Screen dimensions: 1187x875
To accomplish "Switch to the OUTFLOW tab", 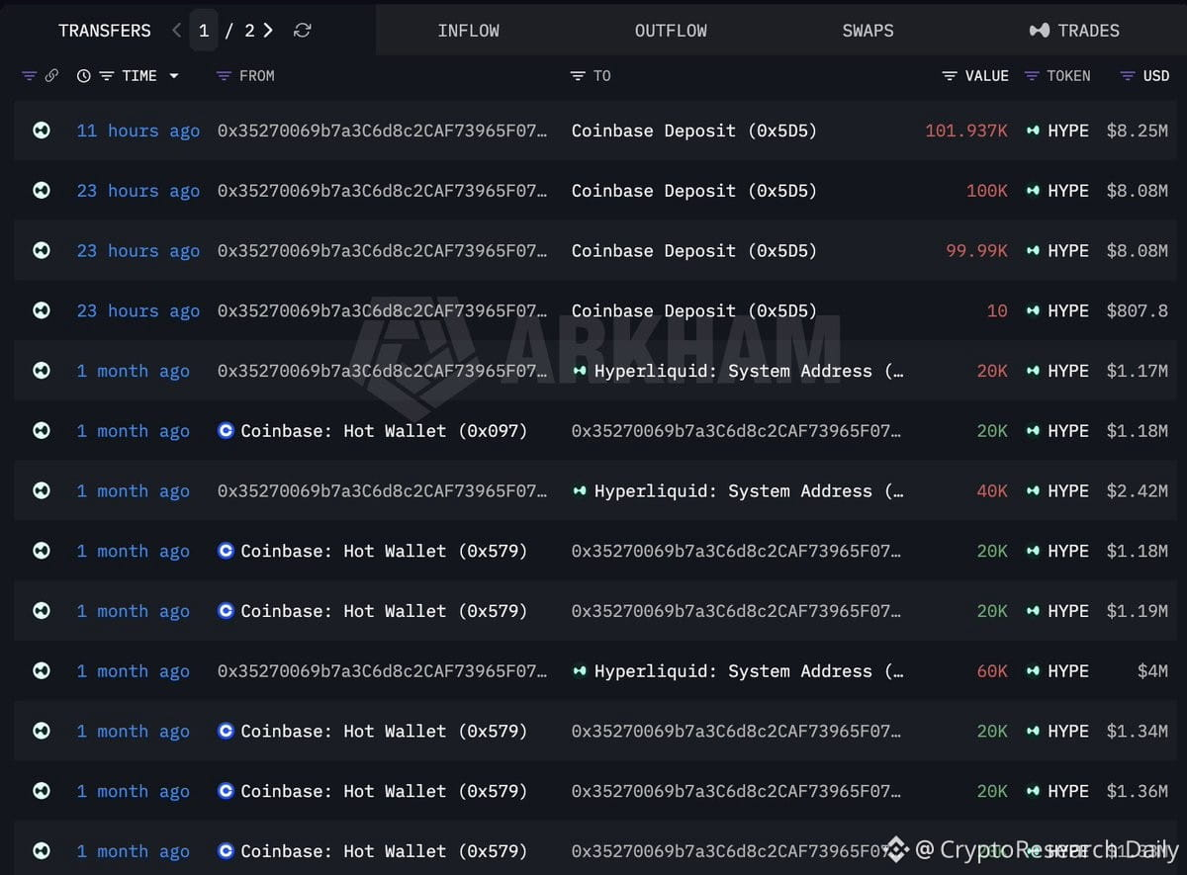I will [671, 31].
